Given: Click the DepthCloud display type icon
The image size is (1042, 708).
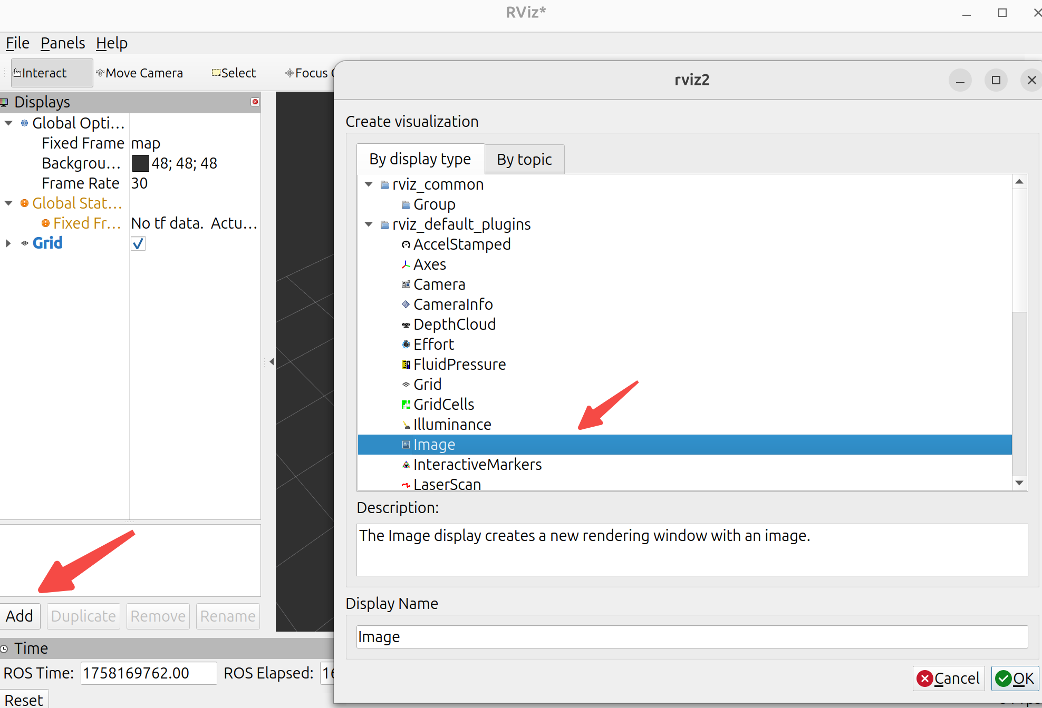Looking at the screenshot, I should [406, 324].
